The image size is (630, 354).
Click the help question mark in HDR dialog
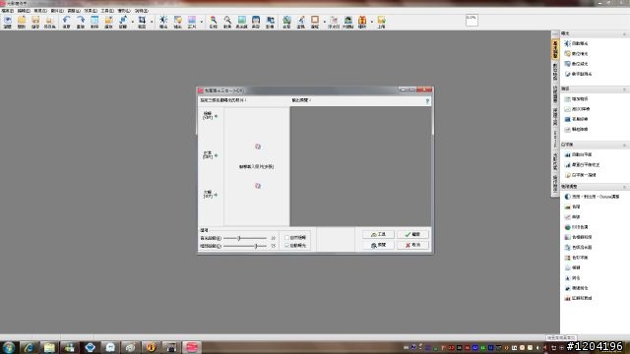click(427, 100)
